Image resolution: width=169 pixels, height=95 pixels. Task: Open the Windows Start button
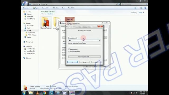pyautogui.click(x=24, y=93)
